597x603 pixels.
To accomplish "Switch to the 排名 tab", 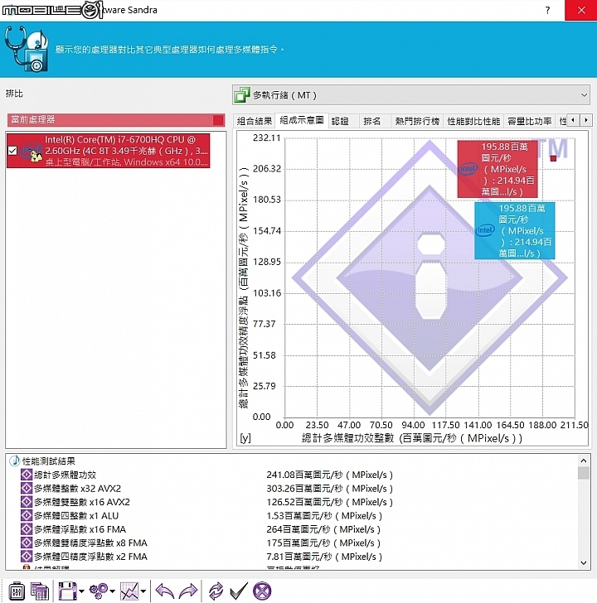I will (371, 121).
